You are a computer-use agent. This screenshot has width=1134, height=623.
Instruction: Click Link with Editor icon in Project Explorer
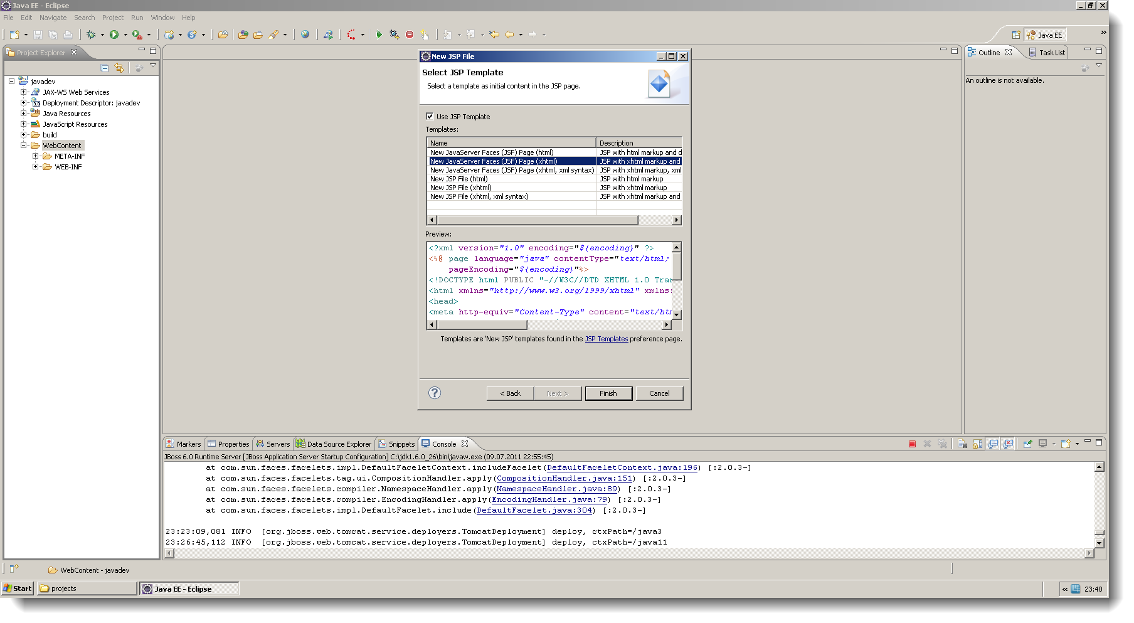coord(119,68)
